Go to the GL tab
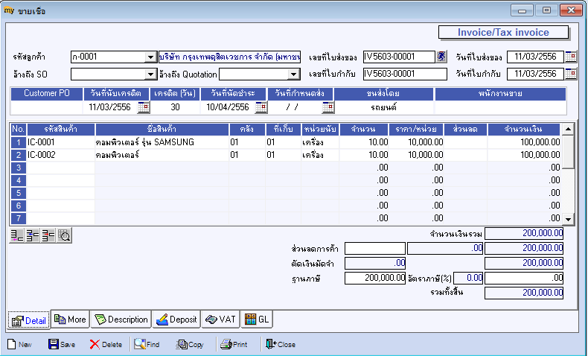 pos(257,320)
